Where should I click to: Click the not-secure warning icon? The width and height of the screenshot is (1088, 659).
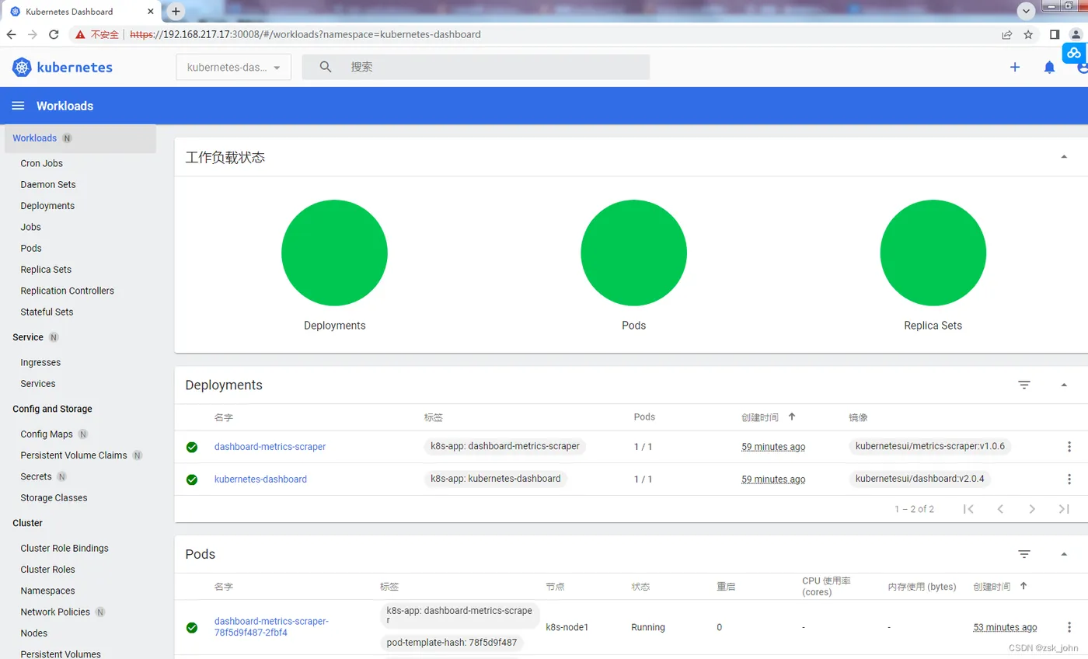80,34
